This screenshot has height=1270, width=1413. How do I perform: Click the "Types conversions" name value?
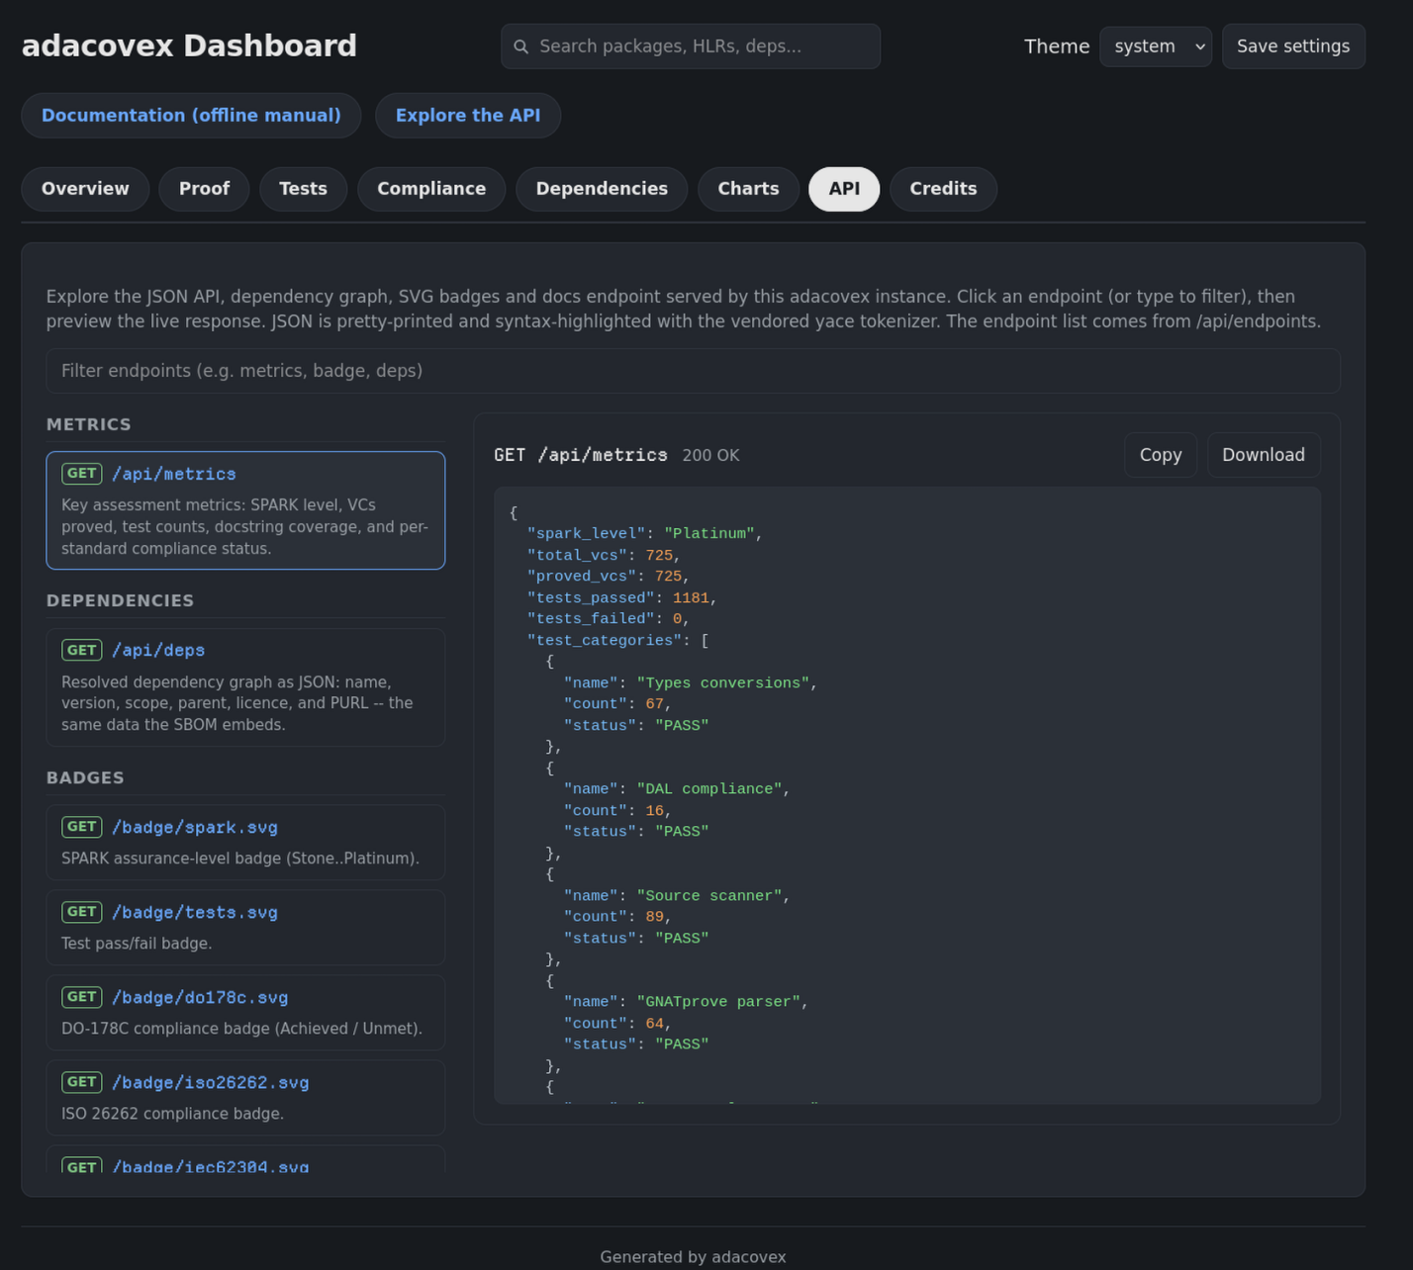(722, 683)
